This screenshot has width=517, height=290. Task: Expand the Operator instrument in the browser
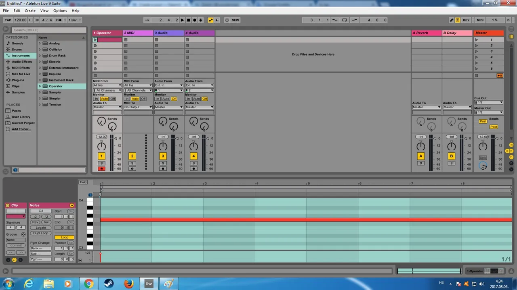pyautogui.click(x=40, y=86)
